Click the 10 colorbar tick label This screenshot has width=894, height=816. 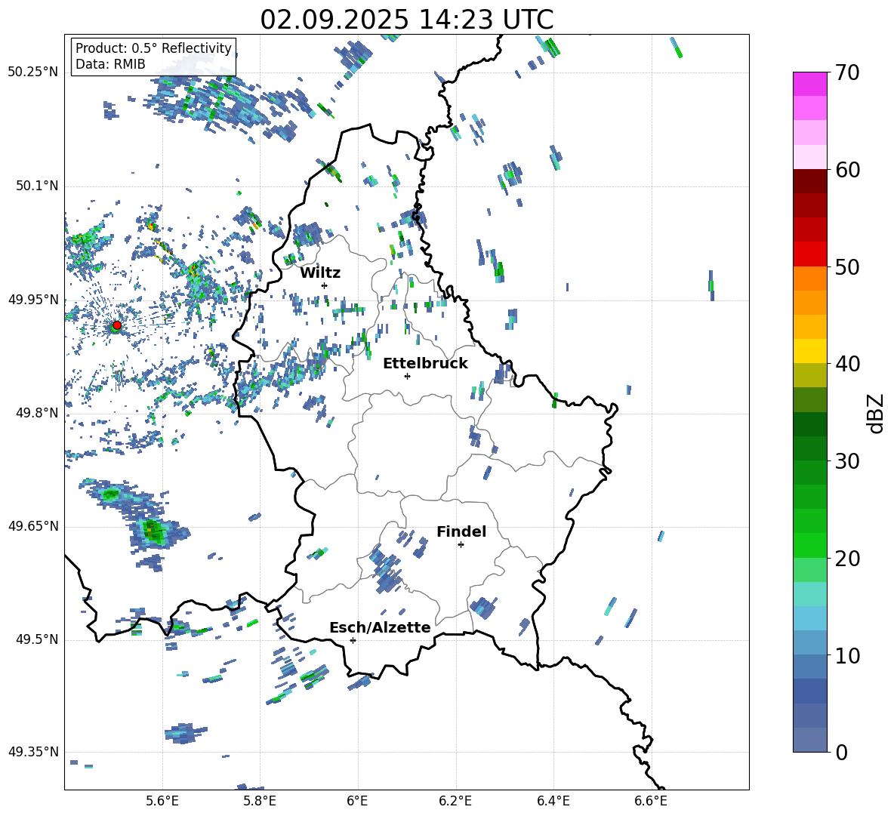pyautogui.click(x=847, y=655)
